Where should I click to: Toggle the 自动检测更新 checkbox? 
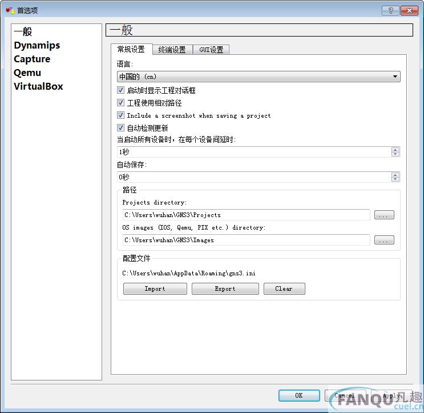pos(120,128)
